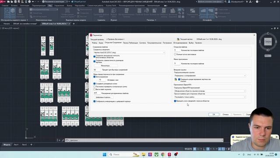The height and width of the screenshot is (158, 280).
Task: Toggle "Создавать резервные копии" checkbox
Action: pos(94,84)
